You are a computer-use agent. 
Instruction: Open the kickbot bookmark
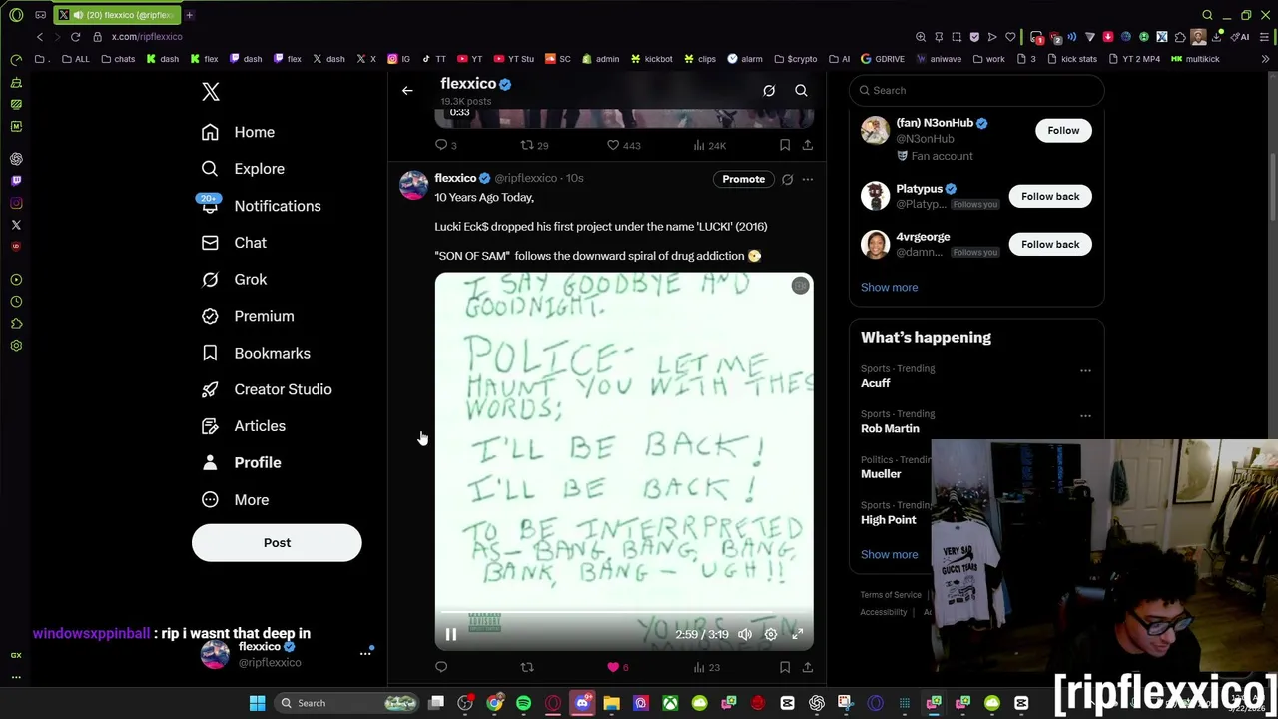(652, 59)
